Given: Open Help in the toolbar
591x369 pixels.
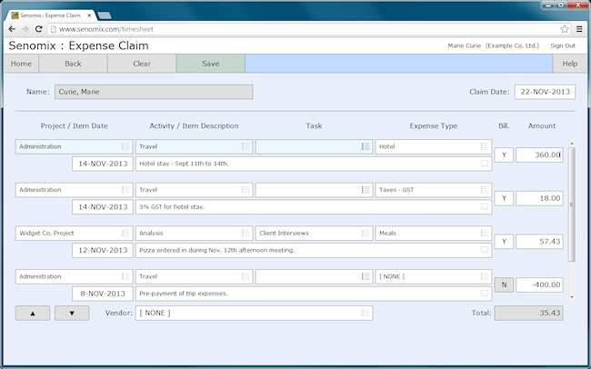Looking at the screenshot, I should pos(570,64).
